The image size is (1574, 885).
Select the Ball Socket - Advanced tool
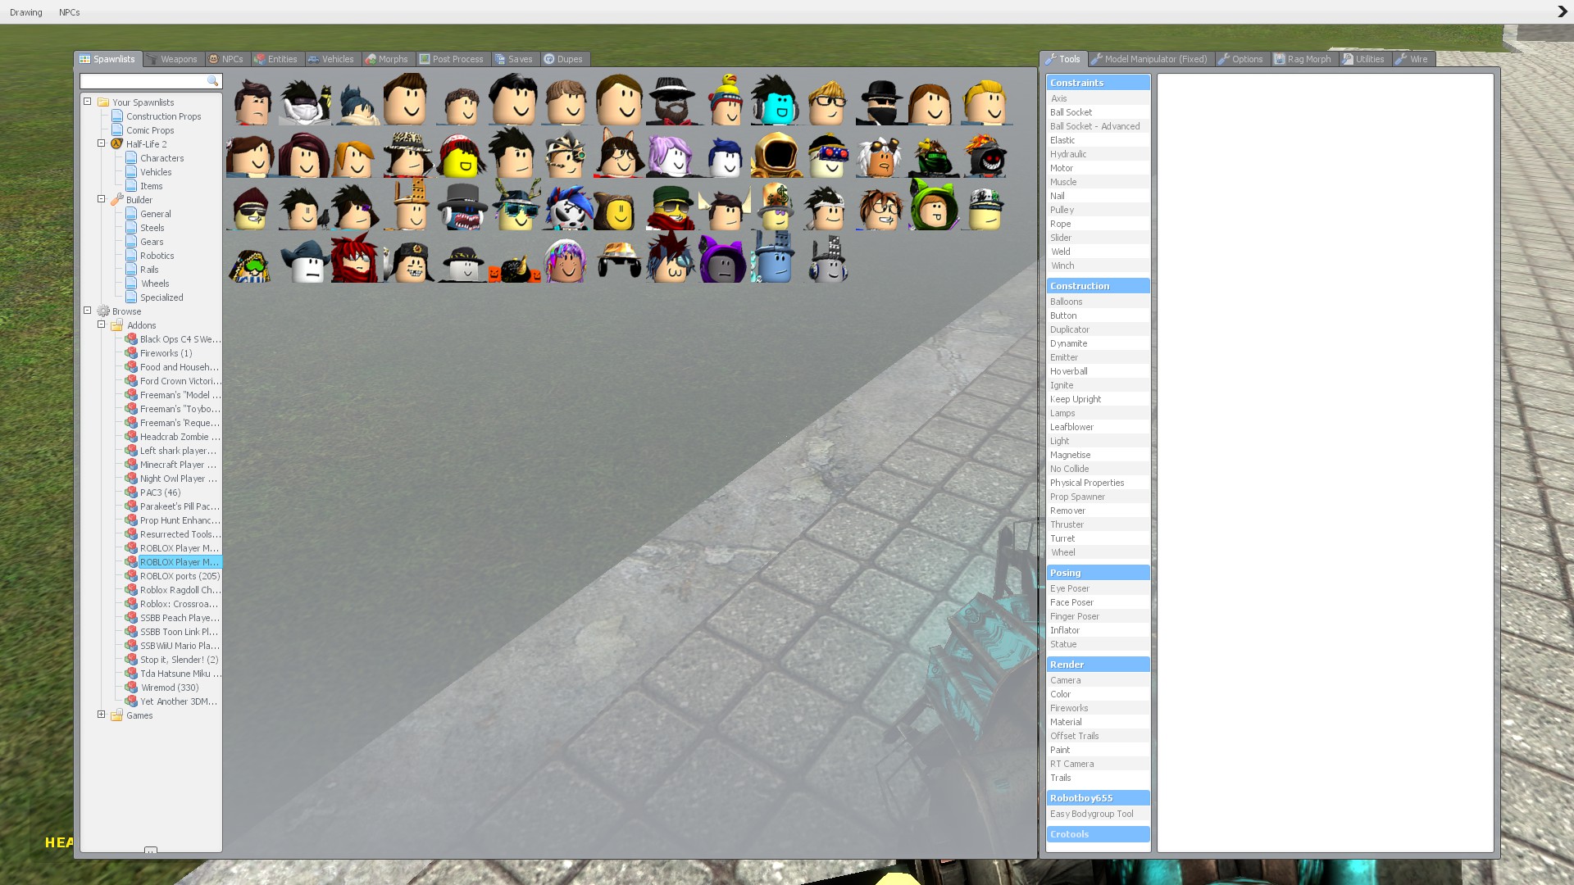coord(1098,126)
